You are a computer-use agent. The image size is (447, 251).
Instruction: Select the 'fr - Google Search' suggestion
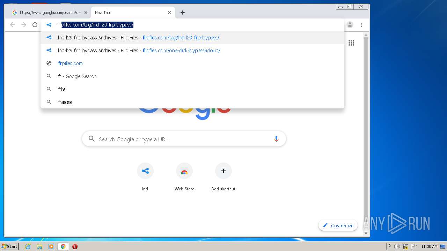coord(192,76)
